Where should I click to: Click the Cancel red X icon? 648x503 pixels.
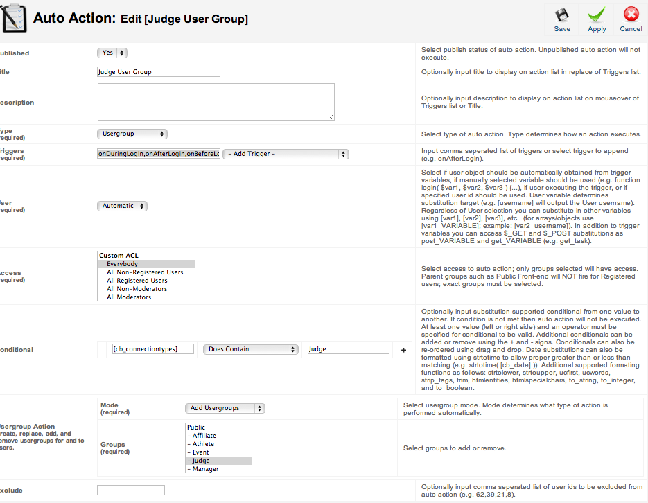[x=631, y=15]
